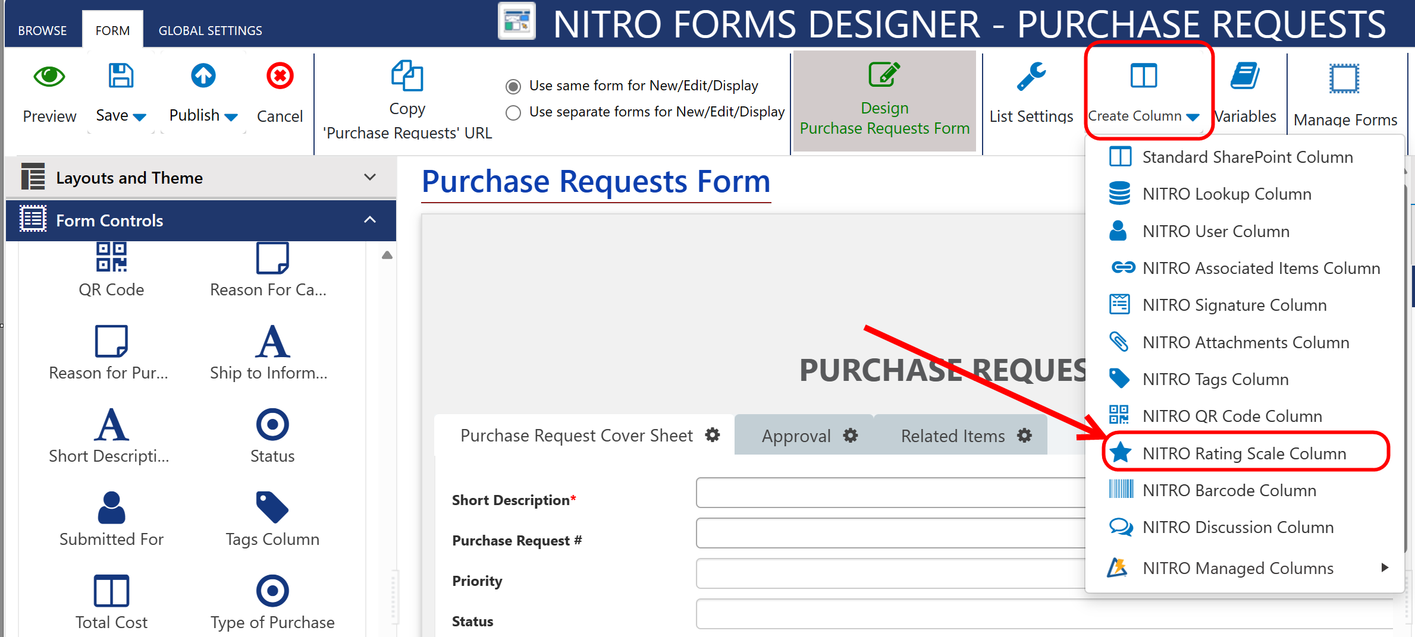Screen dimensions: 1415x637
Task: Select Use same form for New/Edit/Display
Action: pos(513,87)
